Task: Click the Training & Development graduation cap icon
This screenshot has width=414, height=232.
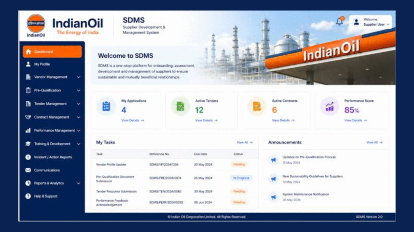Action: pyautogui.click(x=28, y=144)
